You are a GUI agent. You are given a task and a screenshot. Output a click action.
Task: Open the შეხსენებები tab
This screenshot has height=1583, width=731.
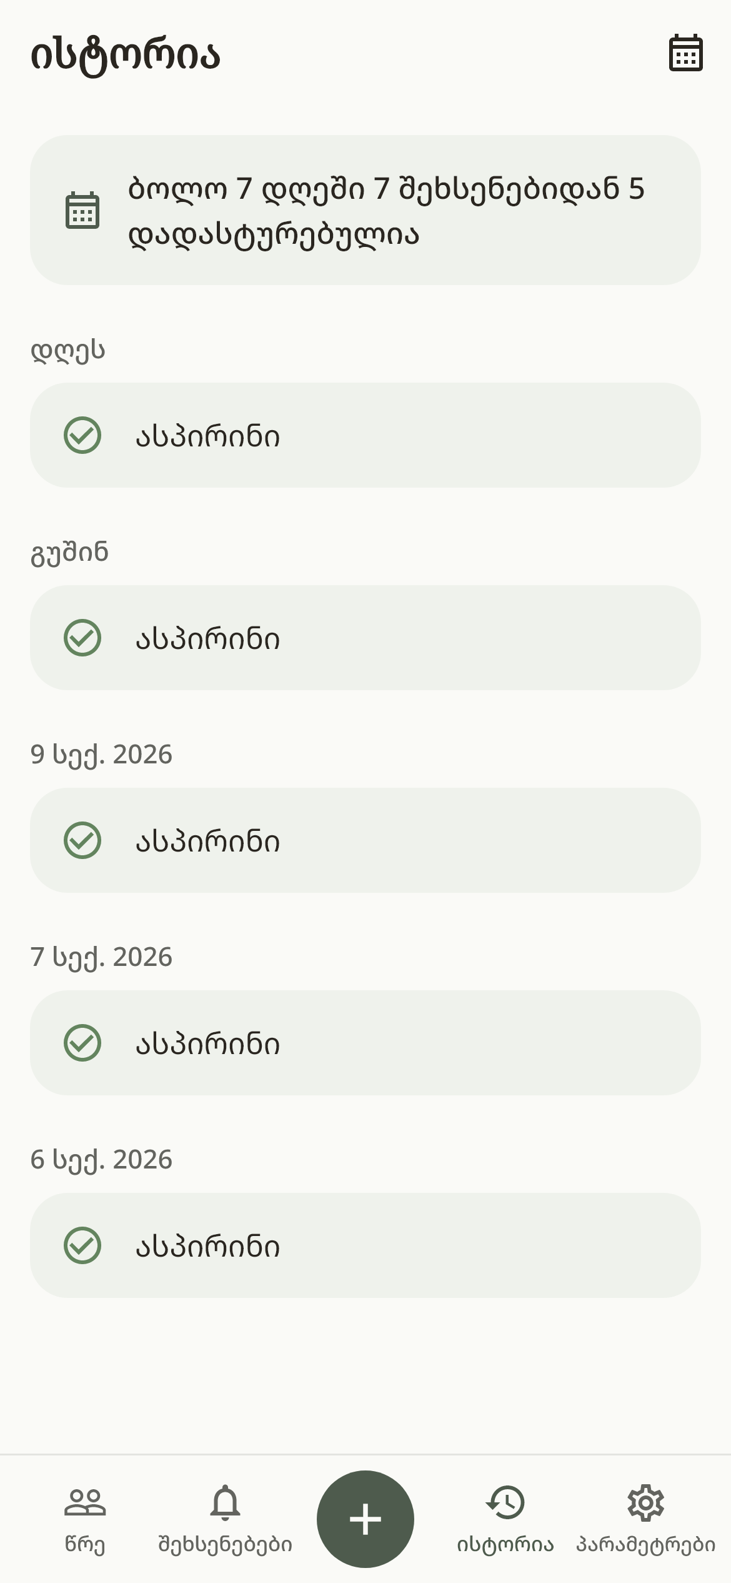coord(225,1519)
